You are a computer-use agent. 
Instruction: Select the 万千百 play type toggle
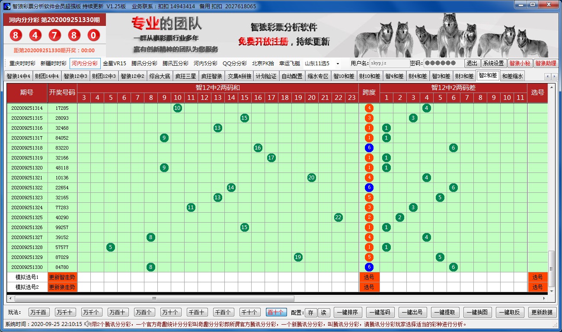coord(39,312)
